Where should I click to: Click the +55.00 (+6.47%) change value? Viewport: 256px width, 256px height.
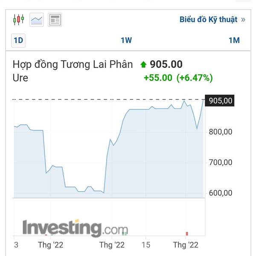(x=178, y=78)
